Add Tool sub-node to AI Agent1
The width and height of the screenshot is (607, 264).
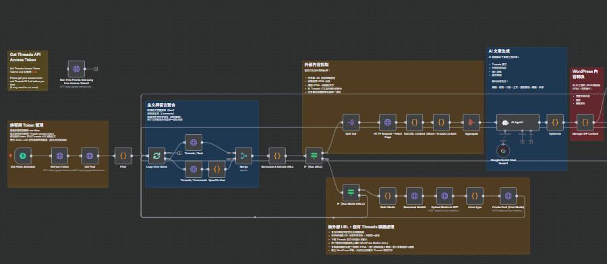(x=531, y=142)
